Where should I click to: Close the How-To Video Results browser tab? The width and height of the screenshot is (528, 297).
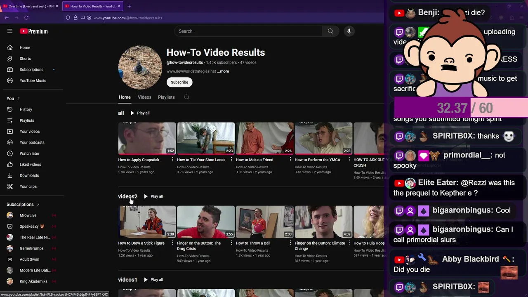[x=119, y=6]
